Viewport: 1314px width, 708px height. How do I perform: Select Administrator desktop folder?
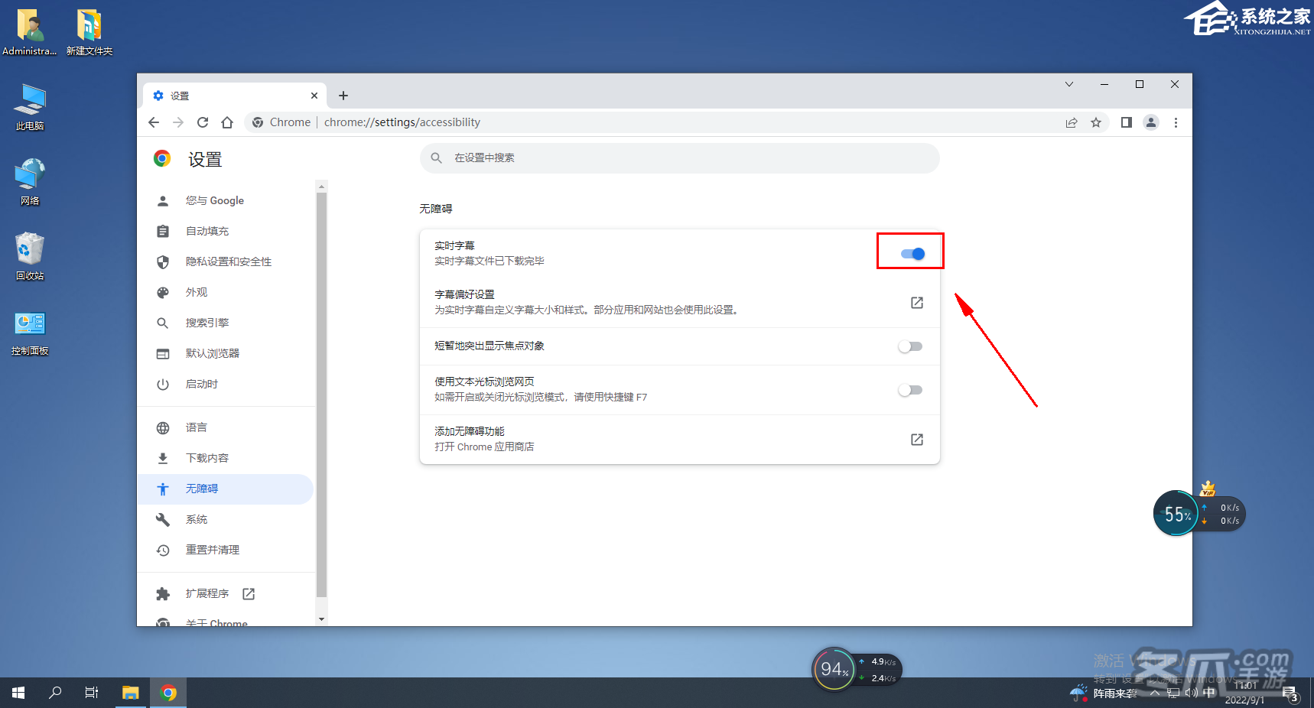click(x=30, y=32)
